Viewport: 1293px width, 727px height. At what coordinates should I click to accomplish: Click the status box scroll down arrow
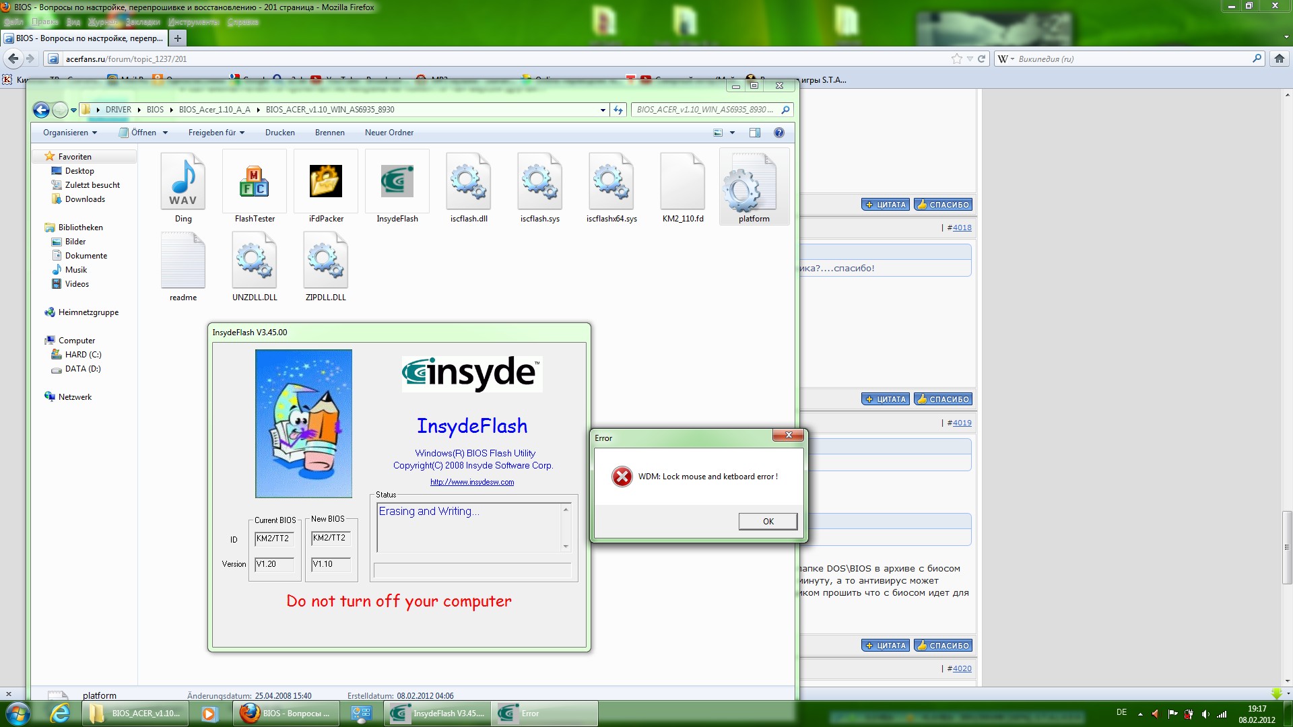tap(566, 547)
